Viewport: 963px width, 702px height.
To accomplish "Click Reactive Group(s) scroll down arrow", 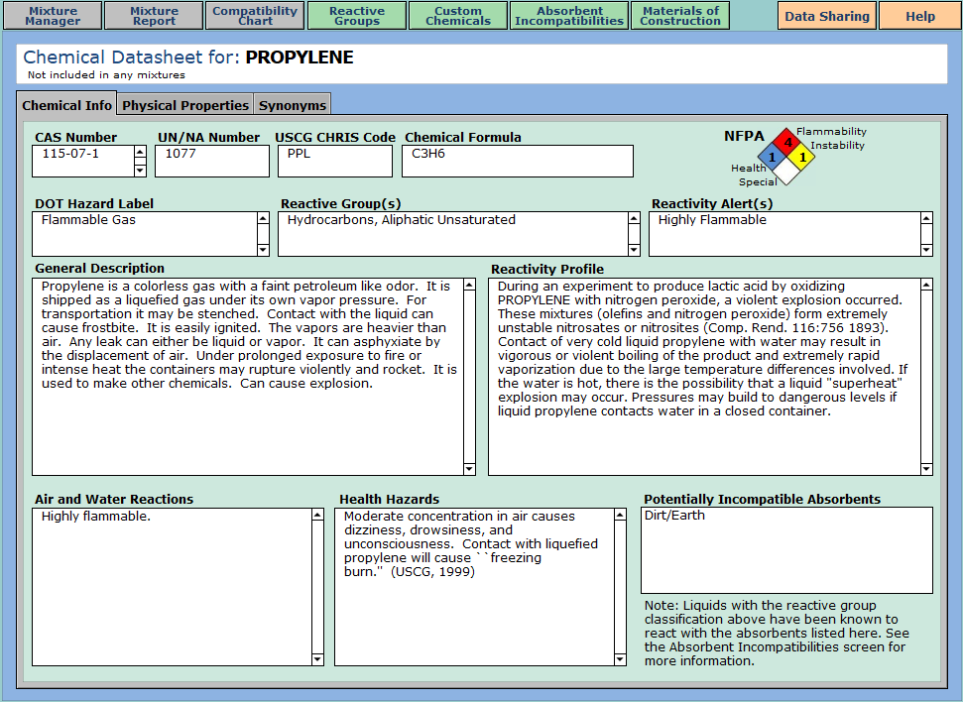I will pyautogui.click(x=634, y=249).
